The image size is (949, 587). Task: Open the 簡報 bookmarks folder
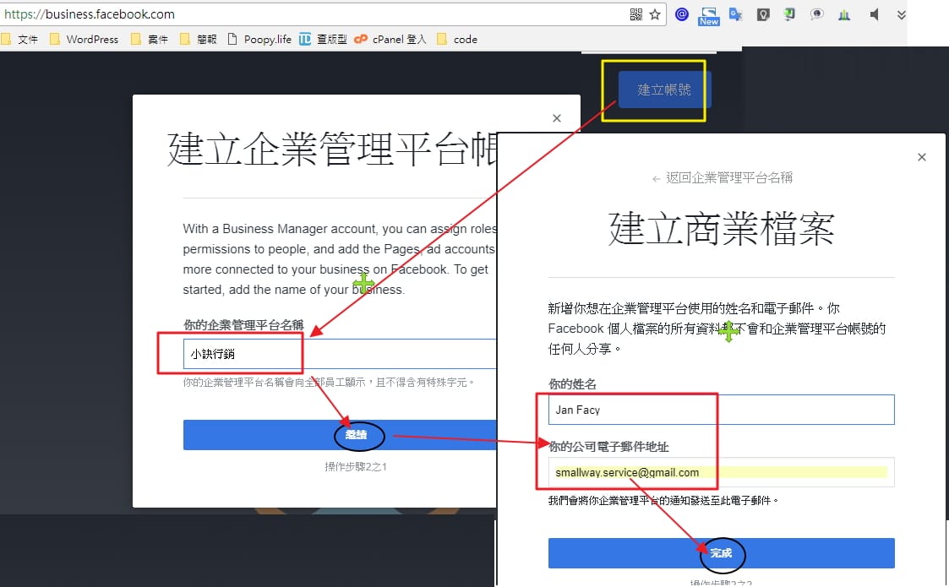pos(199,40)
